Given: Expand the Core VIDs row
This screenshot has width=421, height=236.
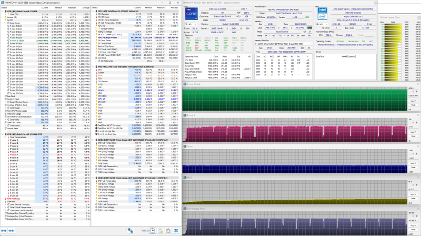Looking at the screenshot, I should tap(5, 14).
